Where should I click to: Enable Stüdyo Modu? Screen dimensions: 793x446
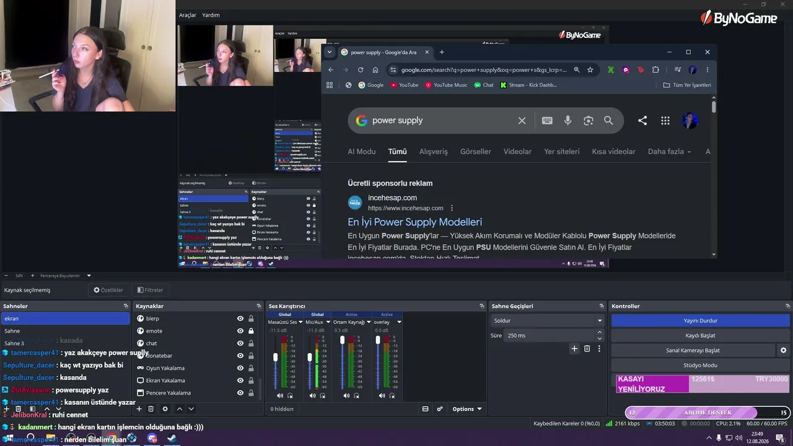coord(701,365)
